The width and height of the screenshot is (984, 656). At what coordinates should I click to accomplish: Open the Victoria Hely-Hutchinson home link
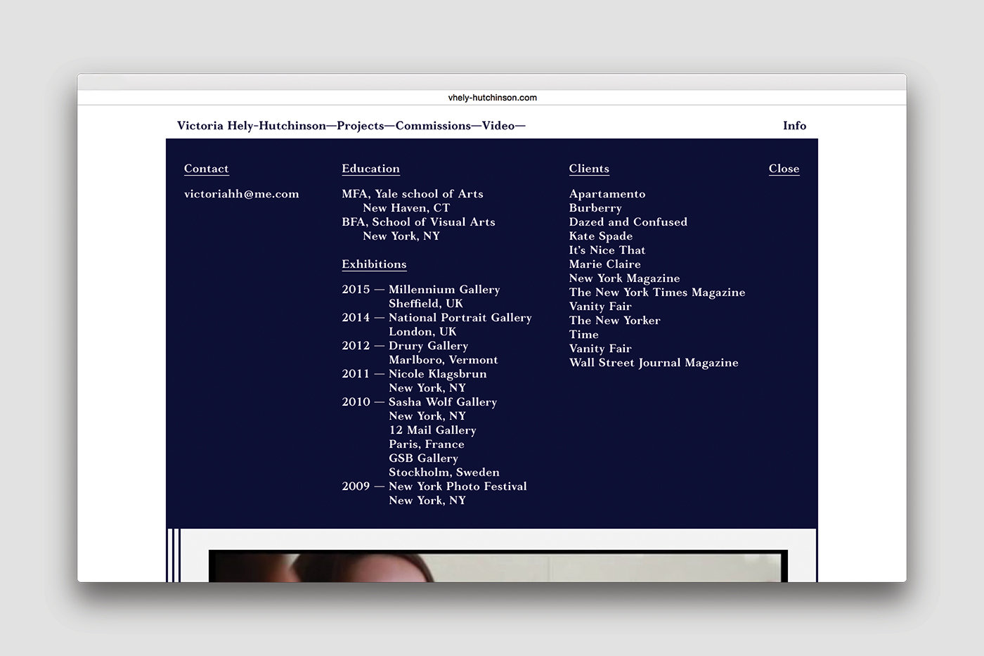[x=252, y=126]
